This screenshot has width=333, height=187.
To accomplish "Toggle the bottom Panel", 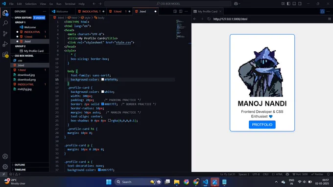I will [x=294, y=3].
